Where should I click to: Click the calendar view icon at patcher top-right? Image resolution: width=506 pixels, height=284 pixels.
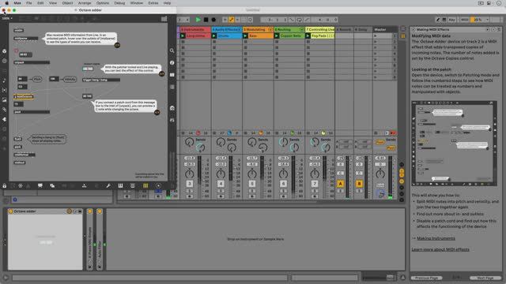pos(164,19)
